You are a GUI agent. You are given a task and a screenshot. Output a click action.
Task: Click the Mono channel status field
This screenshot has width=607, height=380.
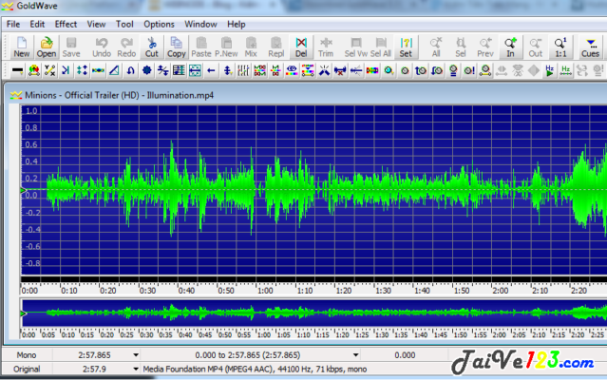pyautogui.click(x=27, y=355)
